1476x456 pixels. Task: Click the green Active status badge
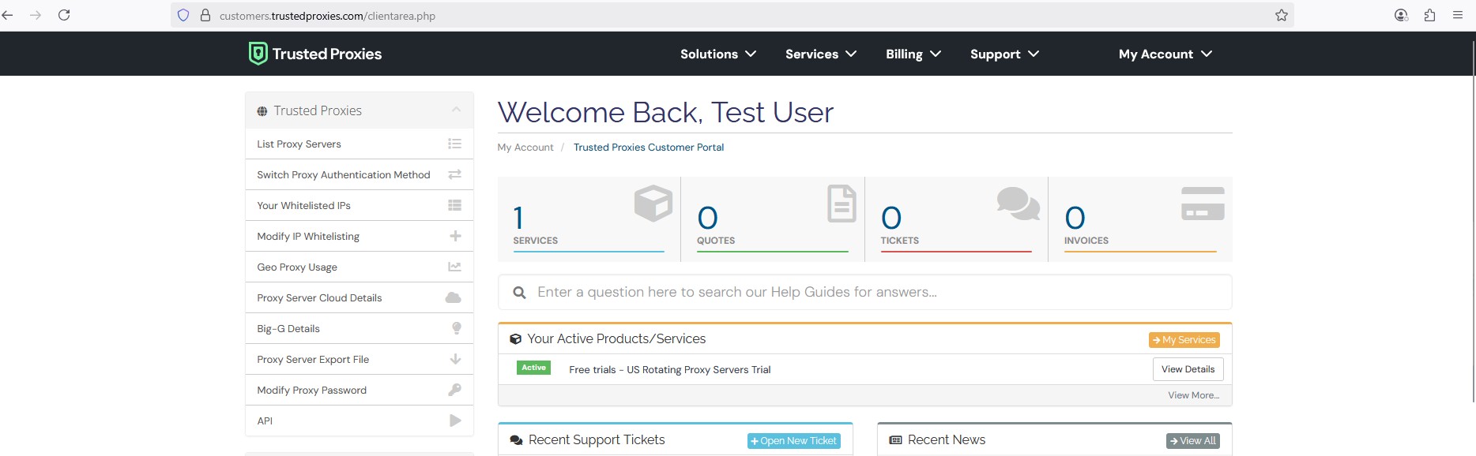[x=534, y=368]
